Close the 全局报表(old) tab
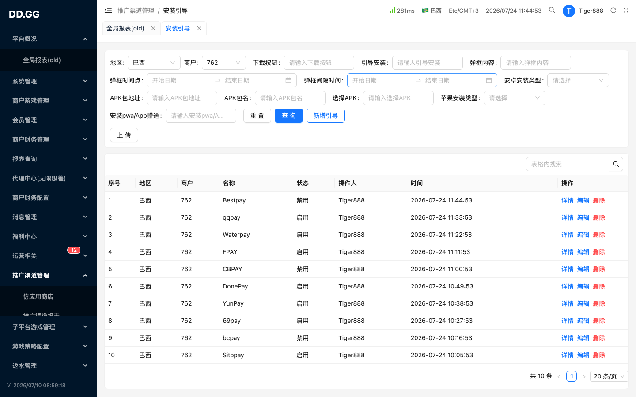Screen dimensions: 636x397 153,28
